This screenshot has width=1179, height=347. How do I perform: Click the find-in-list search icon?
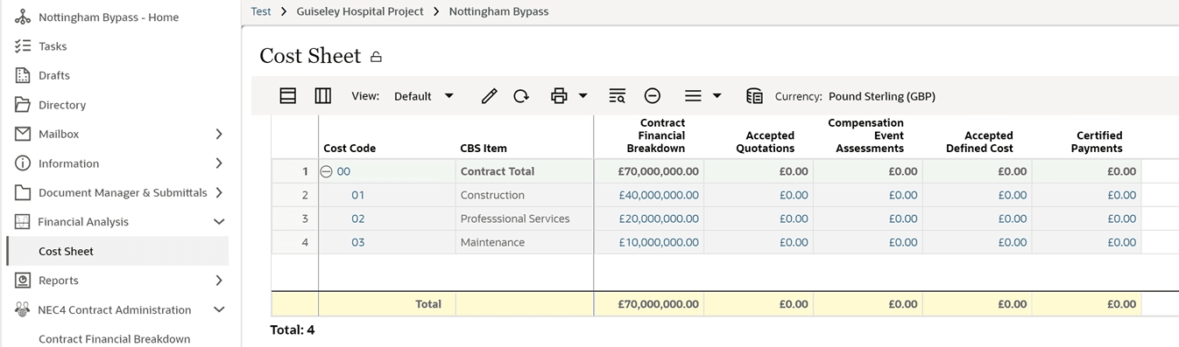[617, 96]
